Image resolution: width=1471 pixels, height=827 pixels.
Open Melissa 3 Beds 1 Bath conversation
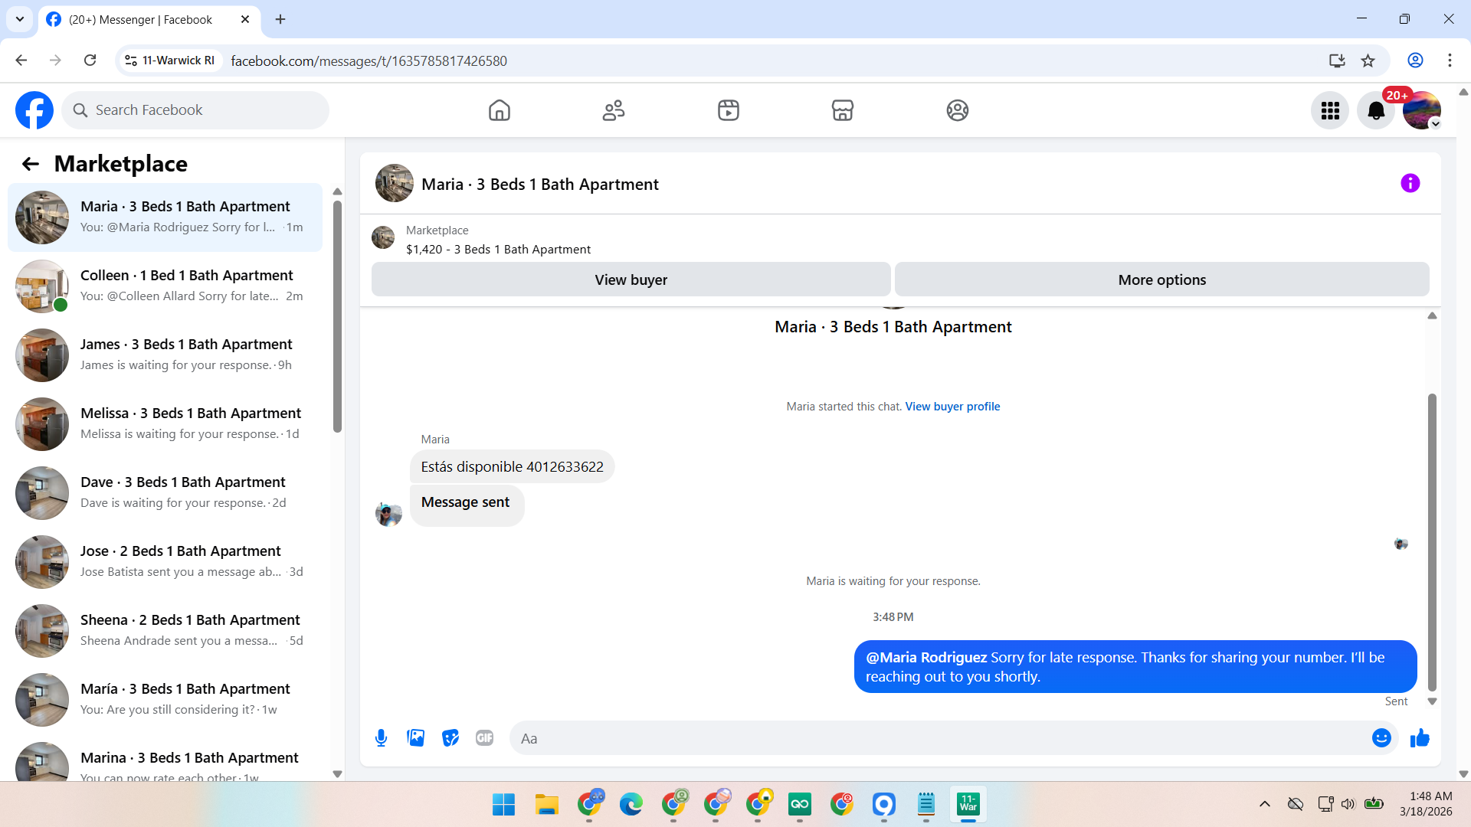point(165,424)
